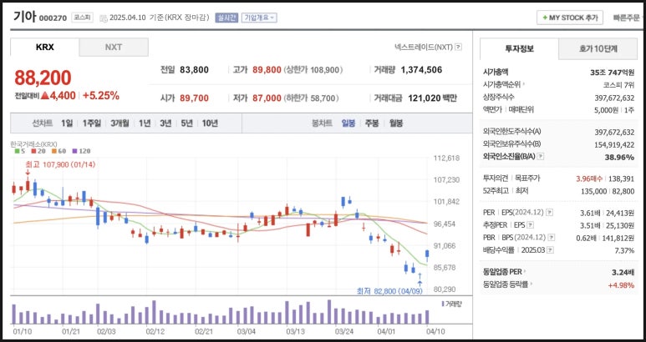Viewport: 646px width, 342px height.
Task: Open the 호가 10단계 tab
Action: (598, 48)
